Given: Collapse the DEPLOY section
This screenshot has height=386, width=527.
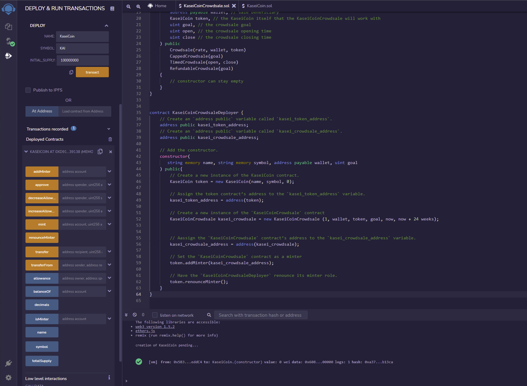Looking at the screenshot, I should [106, 25].
